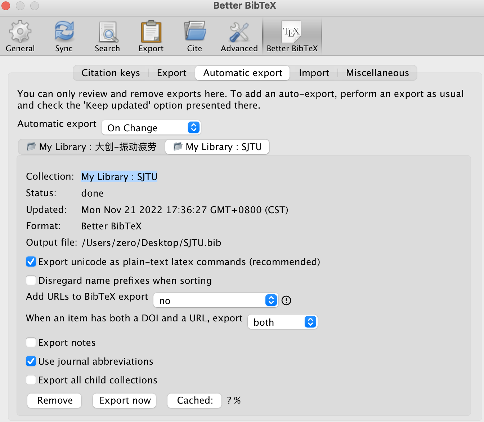This screenshot has width=484, height=422.
Task: Click the status value 'done'
Action: pos(92,193)
